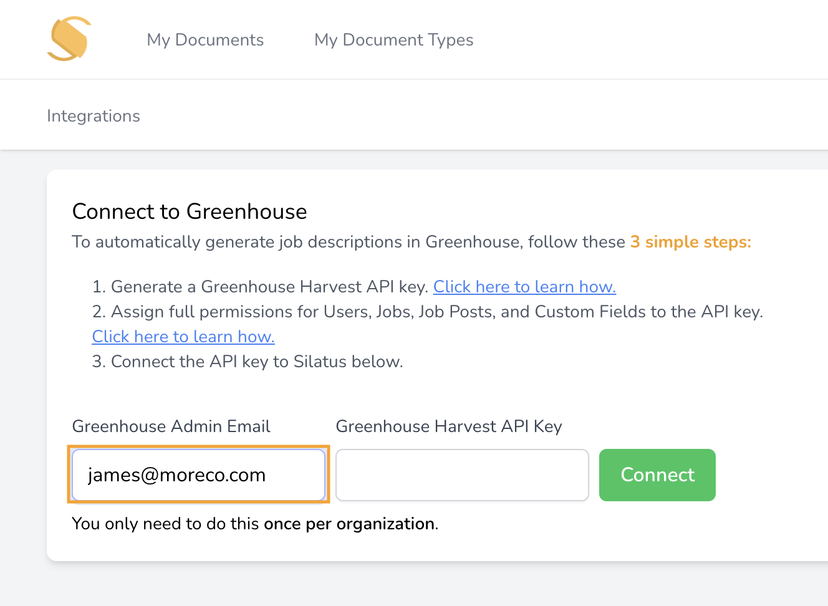Screen dimensions: 828x606
Task: Click into the Greenhouse Harvest API Key field
Action: click(462, 475)
